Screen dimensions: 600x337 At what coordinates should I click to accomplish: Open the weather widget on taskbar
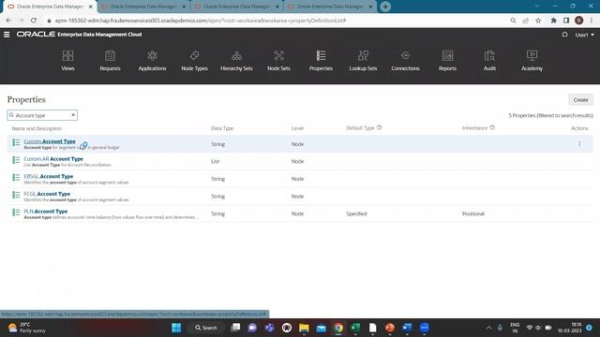27,328
